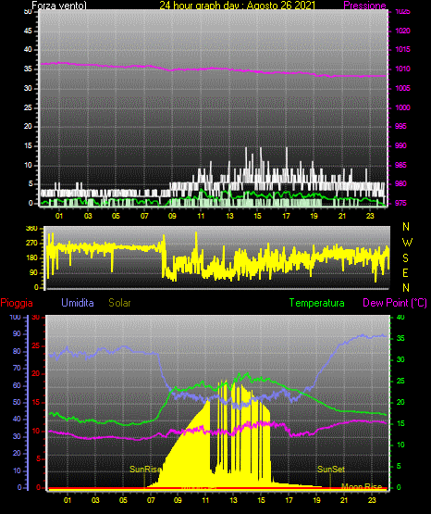Image resolution: width=431 pixels, height=514 pixels.
Task: Click the '1000' pressure axis value
Action: 403,107
